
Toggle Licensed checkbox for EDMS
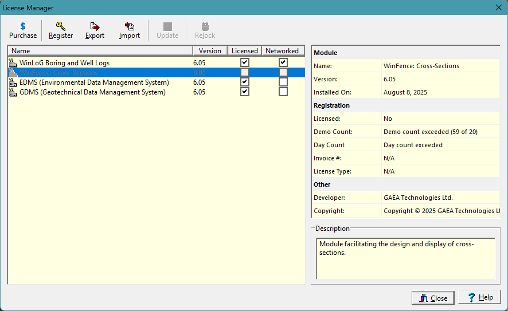pos(245,82)
